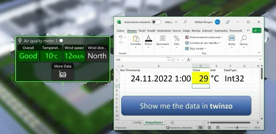Toggle the Automatické ukladanie autosave switch

(156, 22)
